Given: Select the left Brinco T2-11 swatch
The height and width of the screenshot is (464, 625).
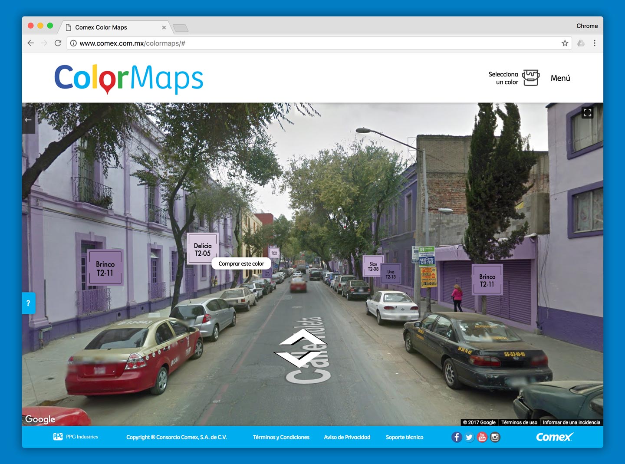Looking at the screenshot, I should [x=105, y=268].
